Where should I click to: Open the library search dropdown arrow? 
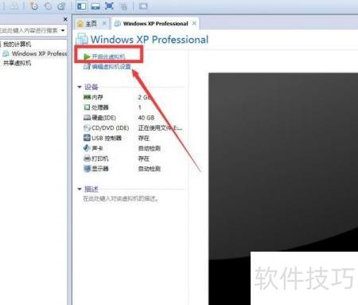tap(63, 30)
